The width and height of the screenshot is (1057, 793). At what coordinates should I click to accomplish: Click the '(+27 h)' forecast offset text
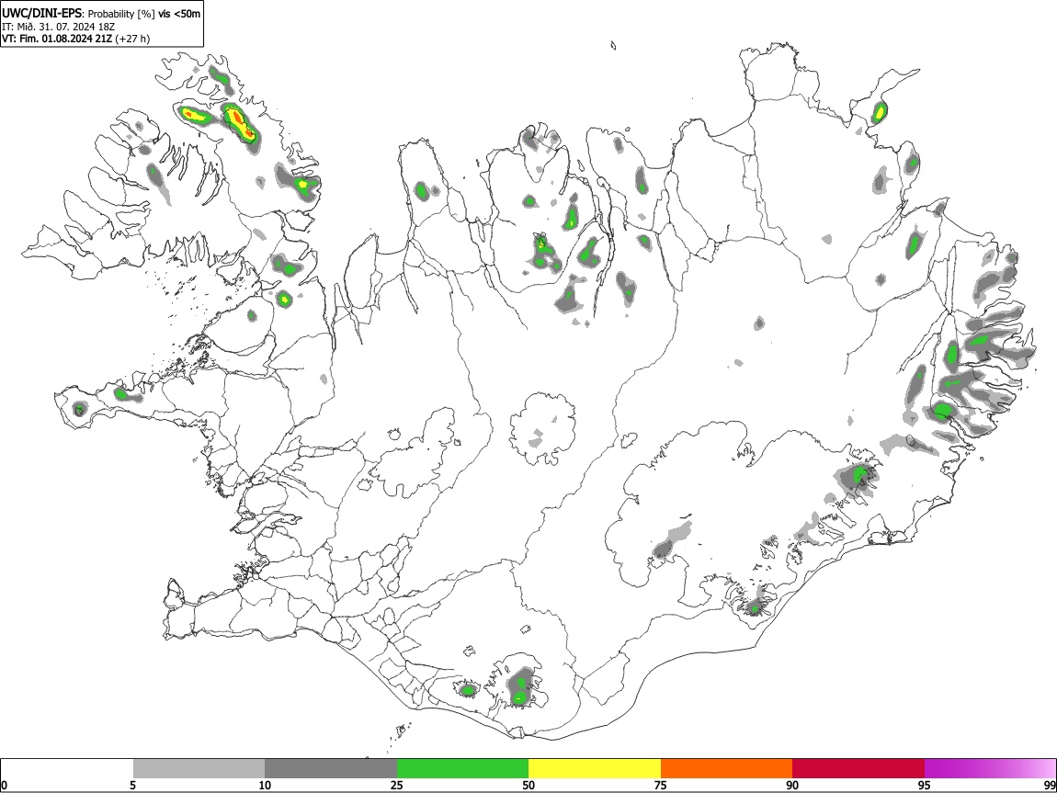pos(132,39)
